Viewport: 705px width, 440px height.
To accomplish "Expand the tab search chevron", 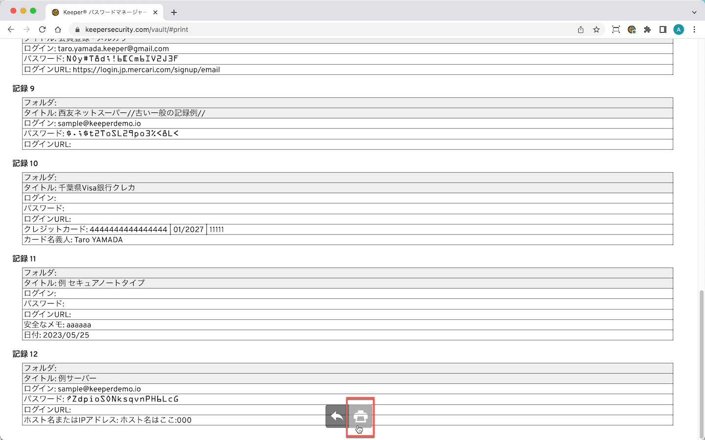I will tap(694, 12).
